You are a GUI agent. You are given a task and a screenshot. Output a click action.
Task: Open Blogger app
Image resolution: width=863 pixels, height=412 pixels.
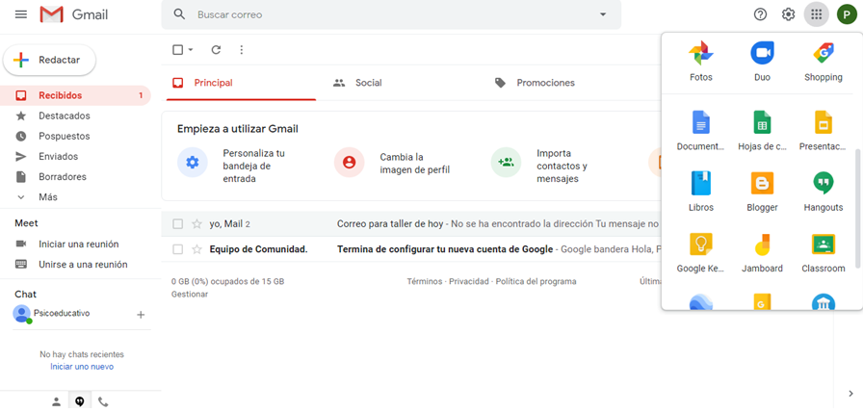pos(762,192)
